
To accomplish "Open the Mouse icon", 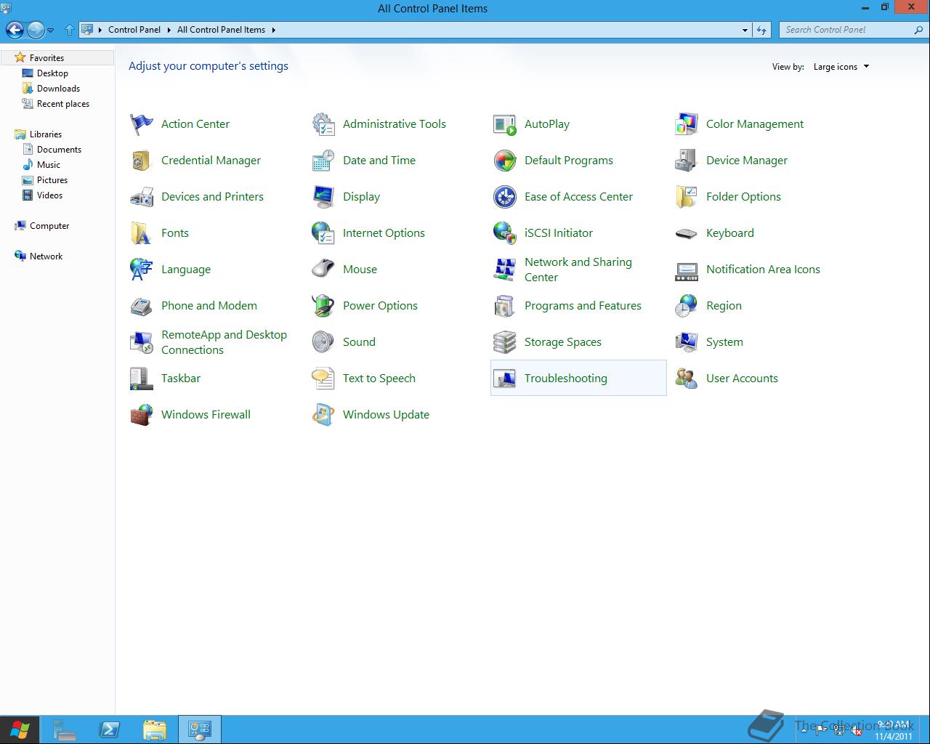I will [323, 270].
